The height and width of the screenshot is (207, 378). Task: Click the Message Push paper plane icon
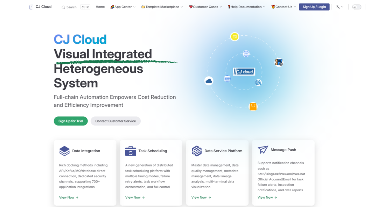pyautogui.click(x=263, y=150)
